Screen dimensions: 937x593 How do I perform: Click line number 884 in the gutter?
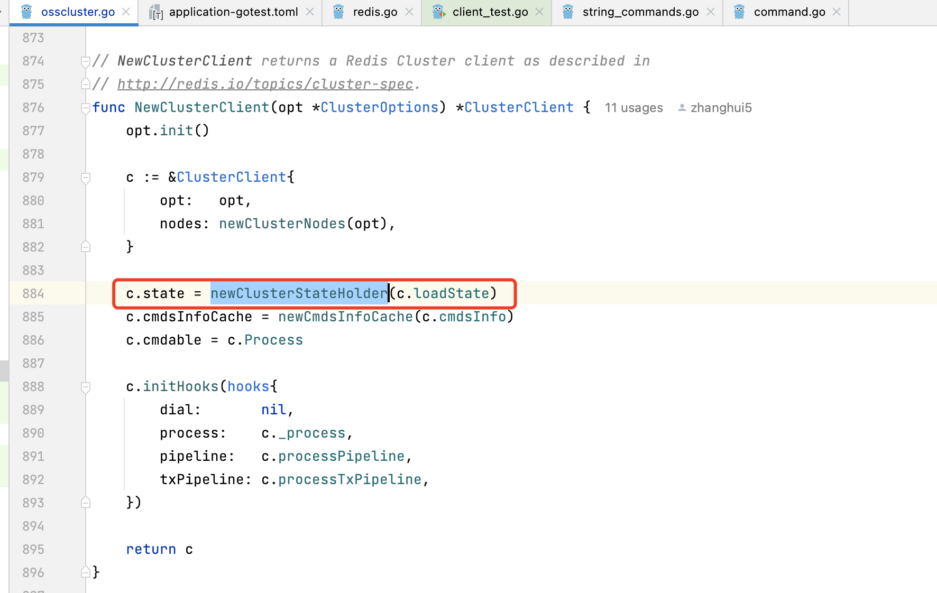point(33,293)
